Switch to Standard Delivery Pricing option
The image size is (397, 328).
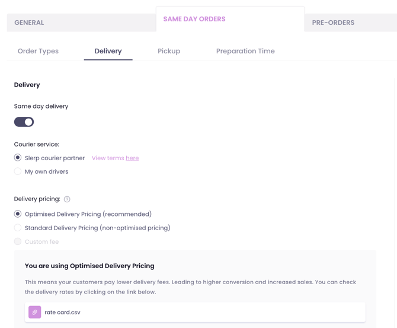[x=18, y=228]
